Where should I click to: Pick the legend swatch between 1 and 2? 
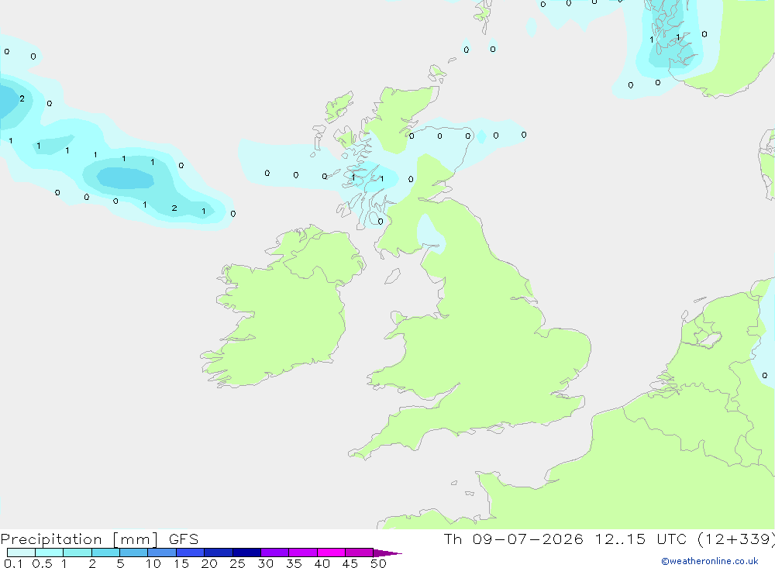click(x=77, y=553)
